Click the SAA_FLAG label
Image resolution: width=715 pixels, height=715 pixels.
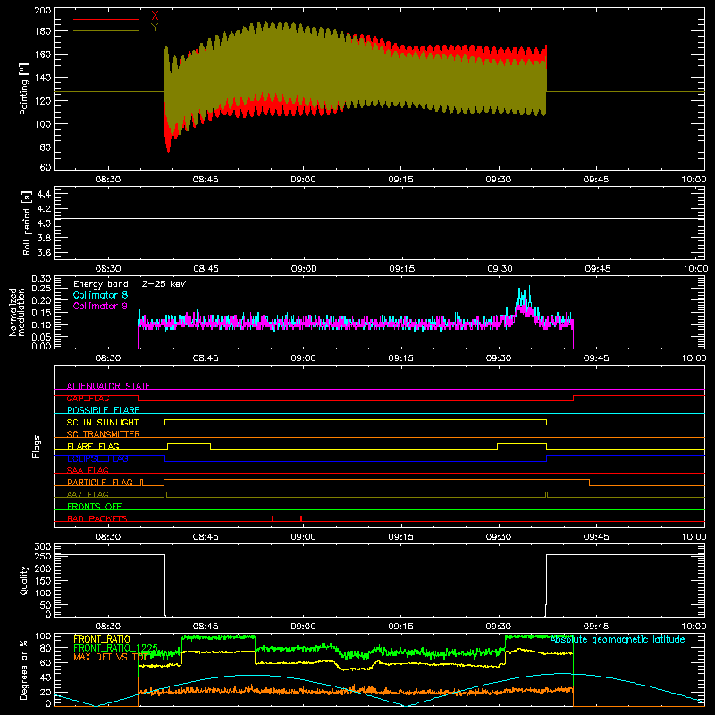88,470
